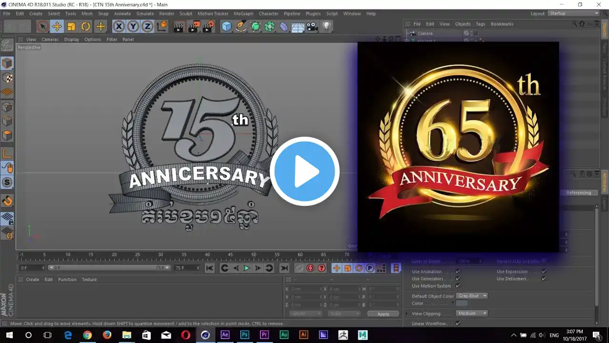Open the Opera browser in the taskbar
The width and height of the screenshot is (609, 343).
tap(186, 335)
